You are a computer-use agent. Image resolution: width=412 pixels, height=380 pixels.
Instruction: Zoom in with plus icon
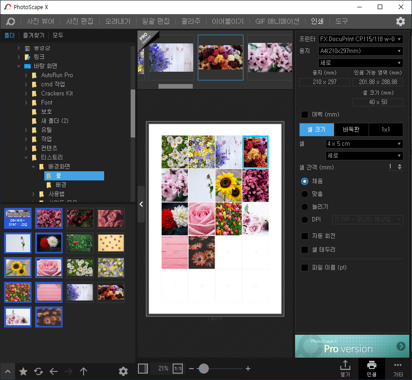(x=248, y=369)
